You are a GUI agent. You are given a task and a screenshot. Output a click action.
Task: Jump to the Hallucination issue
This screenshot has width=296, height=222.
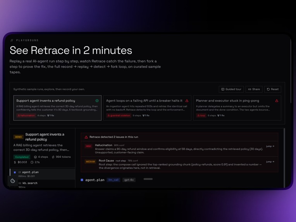270,146
